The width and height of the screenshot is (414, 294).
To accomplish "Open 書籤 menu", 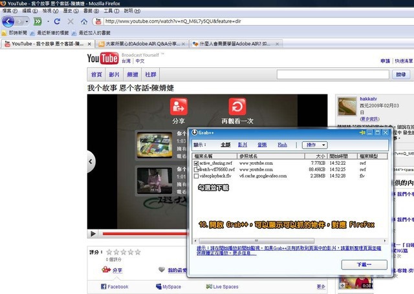I will click(x=91, y=11).
